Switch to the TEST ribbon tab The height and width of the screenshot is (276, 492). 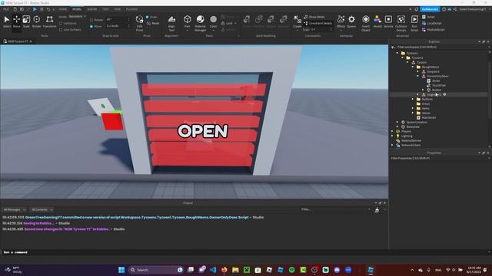coord(105,9)
